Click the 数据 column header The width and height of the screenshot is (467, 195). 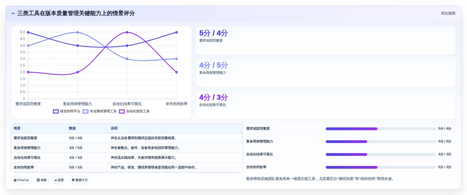click(72, 129)
